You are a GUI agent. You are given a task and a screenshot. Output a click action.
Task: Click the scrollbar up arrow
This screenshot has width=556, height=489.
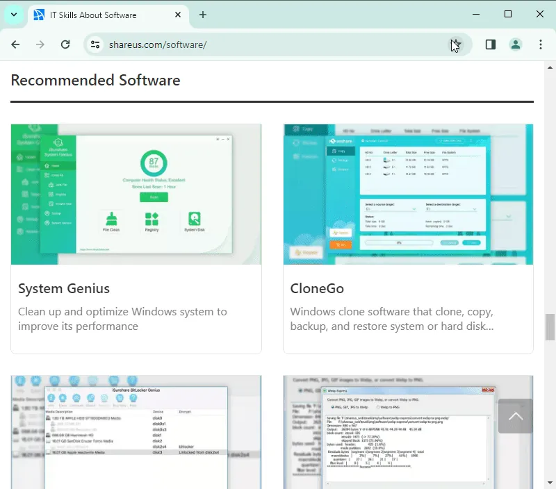tap(550, 67)
